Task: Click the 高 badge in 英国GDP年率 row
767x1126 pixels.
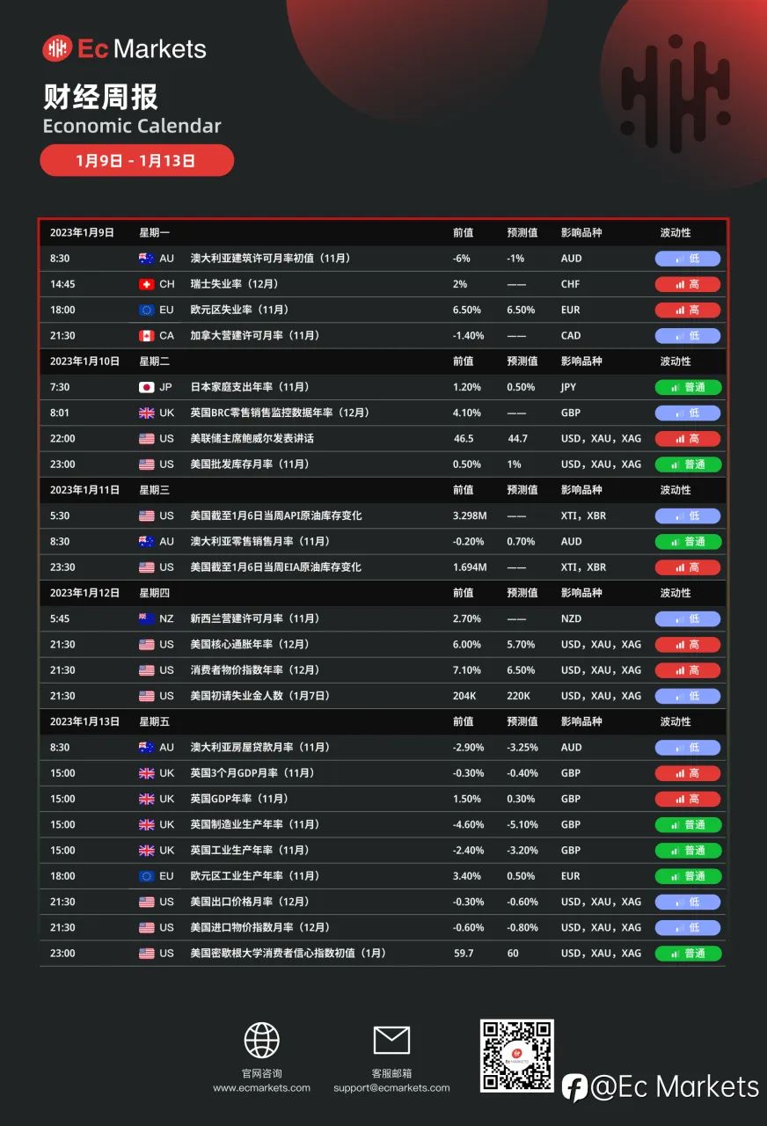Action: [x=688, y=799]
